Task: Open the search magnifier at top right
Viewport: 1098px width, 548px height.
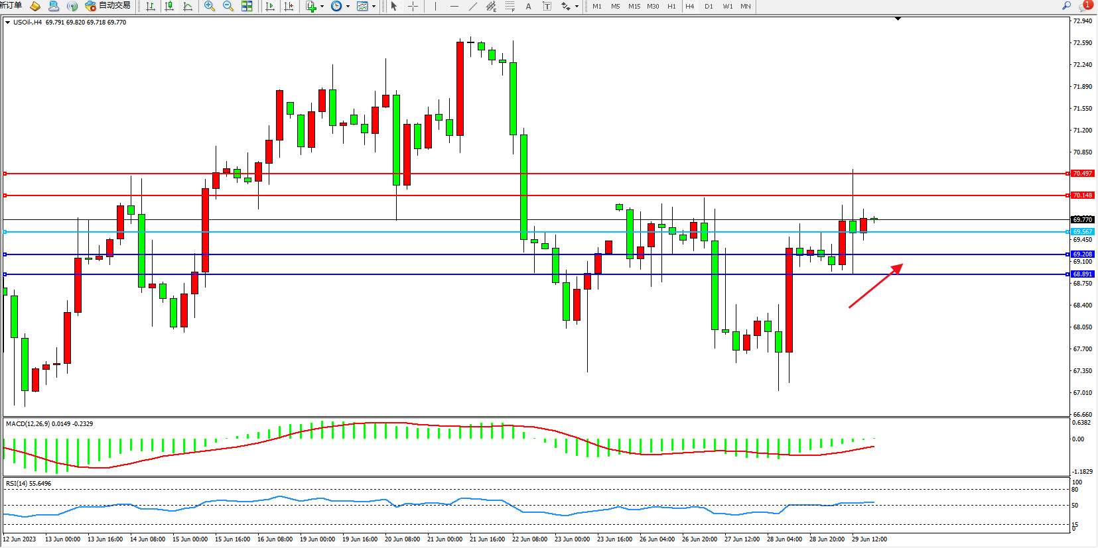Action: coord(1066,6)
